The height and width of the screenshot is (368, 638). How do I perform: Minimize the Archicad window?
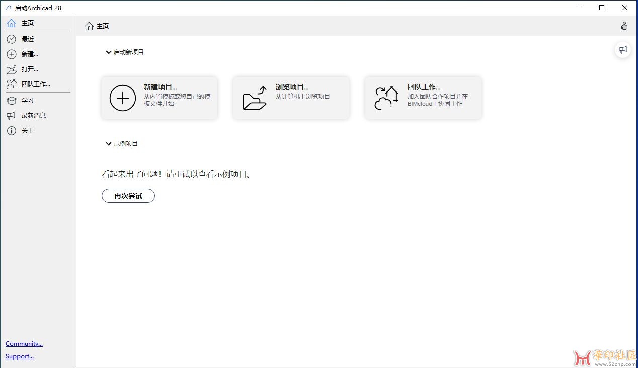[x=579, y=8]
